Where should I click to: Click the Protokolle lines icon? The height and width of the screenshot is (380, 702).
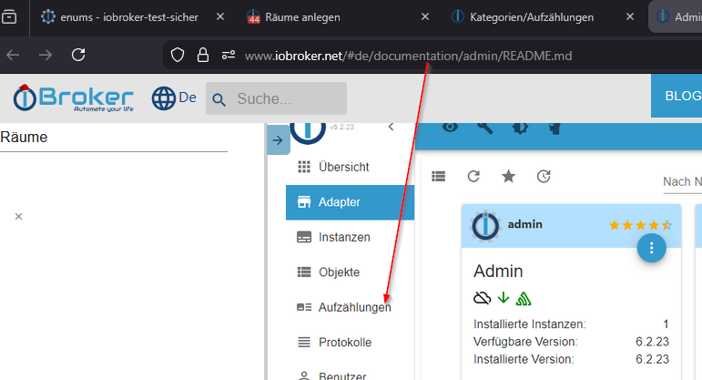tap(304, 343)
